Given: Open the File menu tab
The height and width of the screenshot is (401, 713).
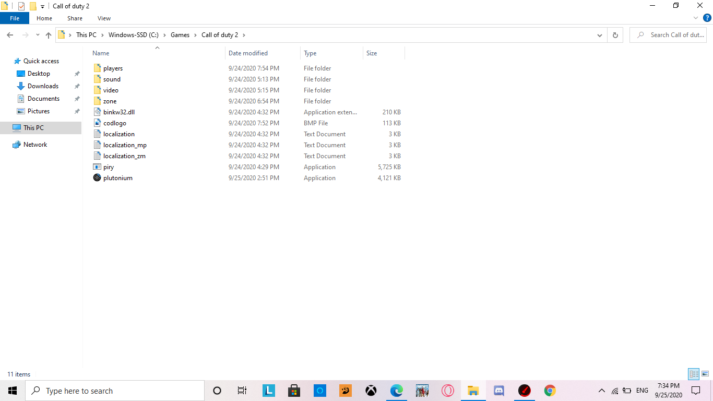Looking at the screenshot, I should pyautogui.click(x=15, y=18).
